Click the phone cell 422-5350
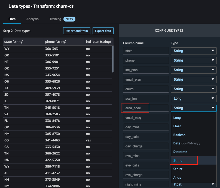220x188 pixels. coord(53,160)
